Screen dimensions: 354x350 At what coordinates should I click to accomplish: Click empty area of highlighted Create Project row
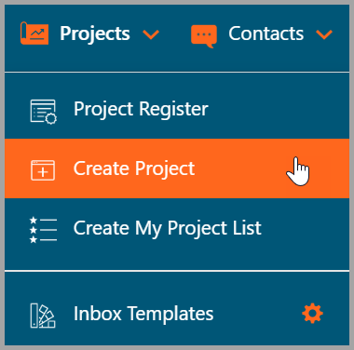(242, 168)
